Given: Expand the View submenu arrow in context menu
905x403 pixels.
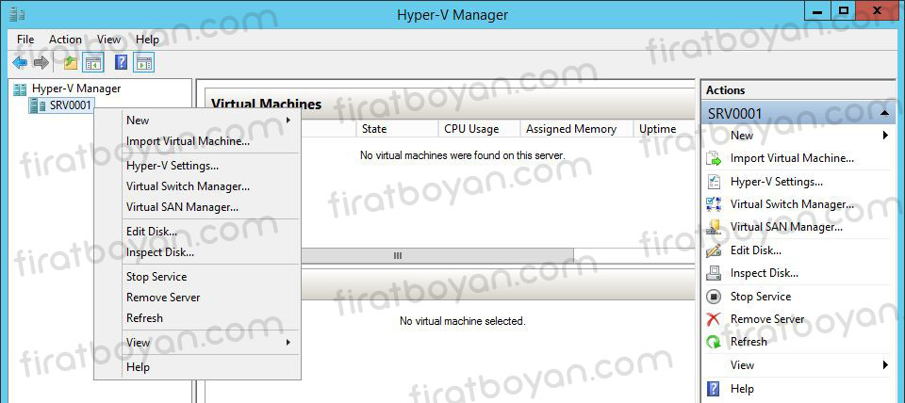Looking at the screenshot, I should [x=288, y=343].
